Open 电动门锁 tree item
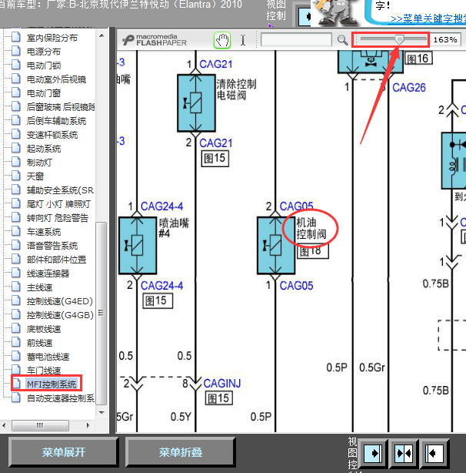 coord(44,65)
